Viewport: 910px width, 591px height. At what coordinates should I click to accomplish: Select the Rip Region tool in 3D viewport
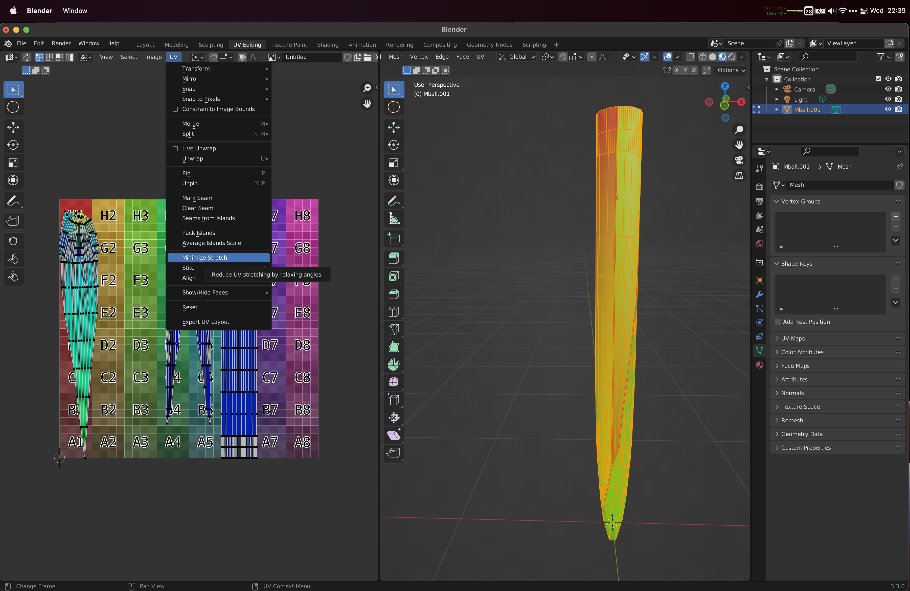[394, 453]
